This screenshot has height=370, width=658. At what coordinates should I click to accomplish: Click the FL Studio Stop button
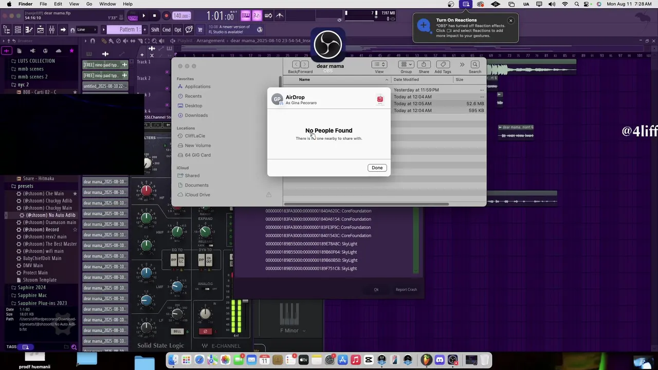click(154, 16)
